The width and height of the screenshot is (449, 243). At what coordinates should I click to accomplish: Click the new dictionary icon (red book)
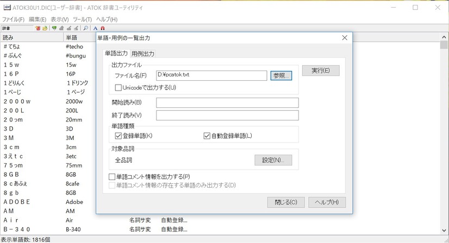coord(38,28)
